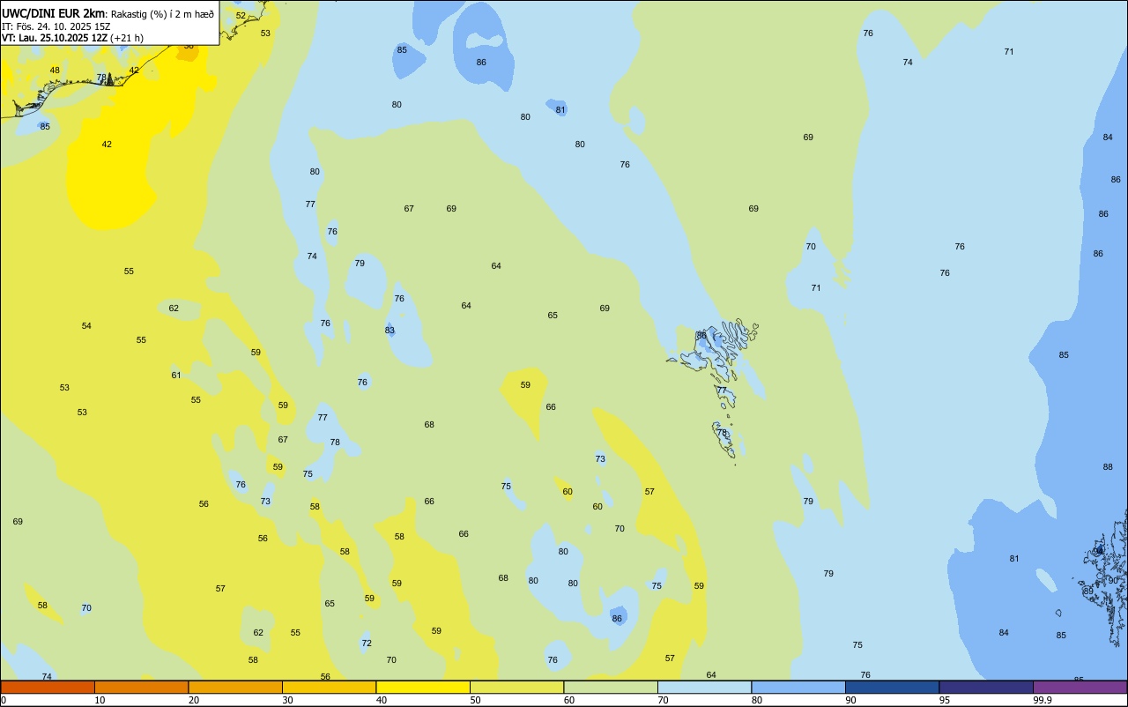Click the humidity value 48 on the map
This screenshot has height=707, width=1128.
click(55, 71)
